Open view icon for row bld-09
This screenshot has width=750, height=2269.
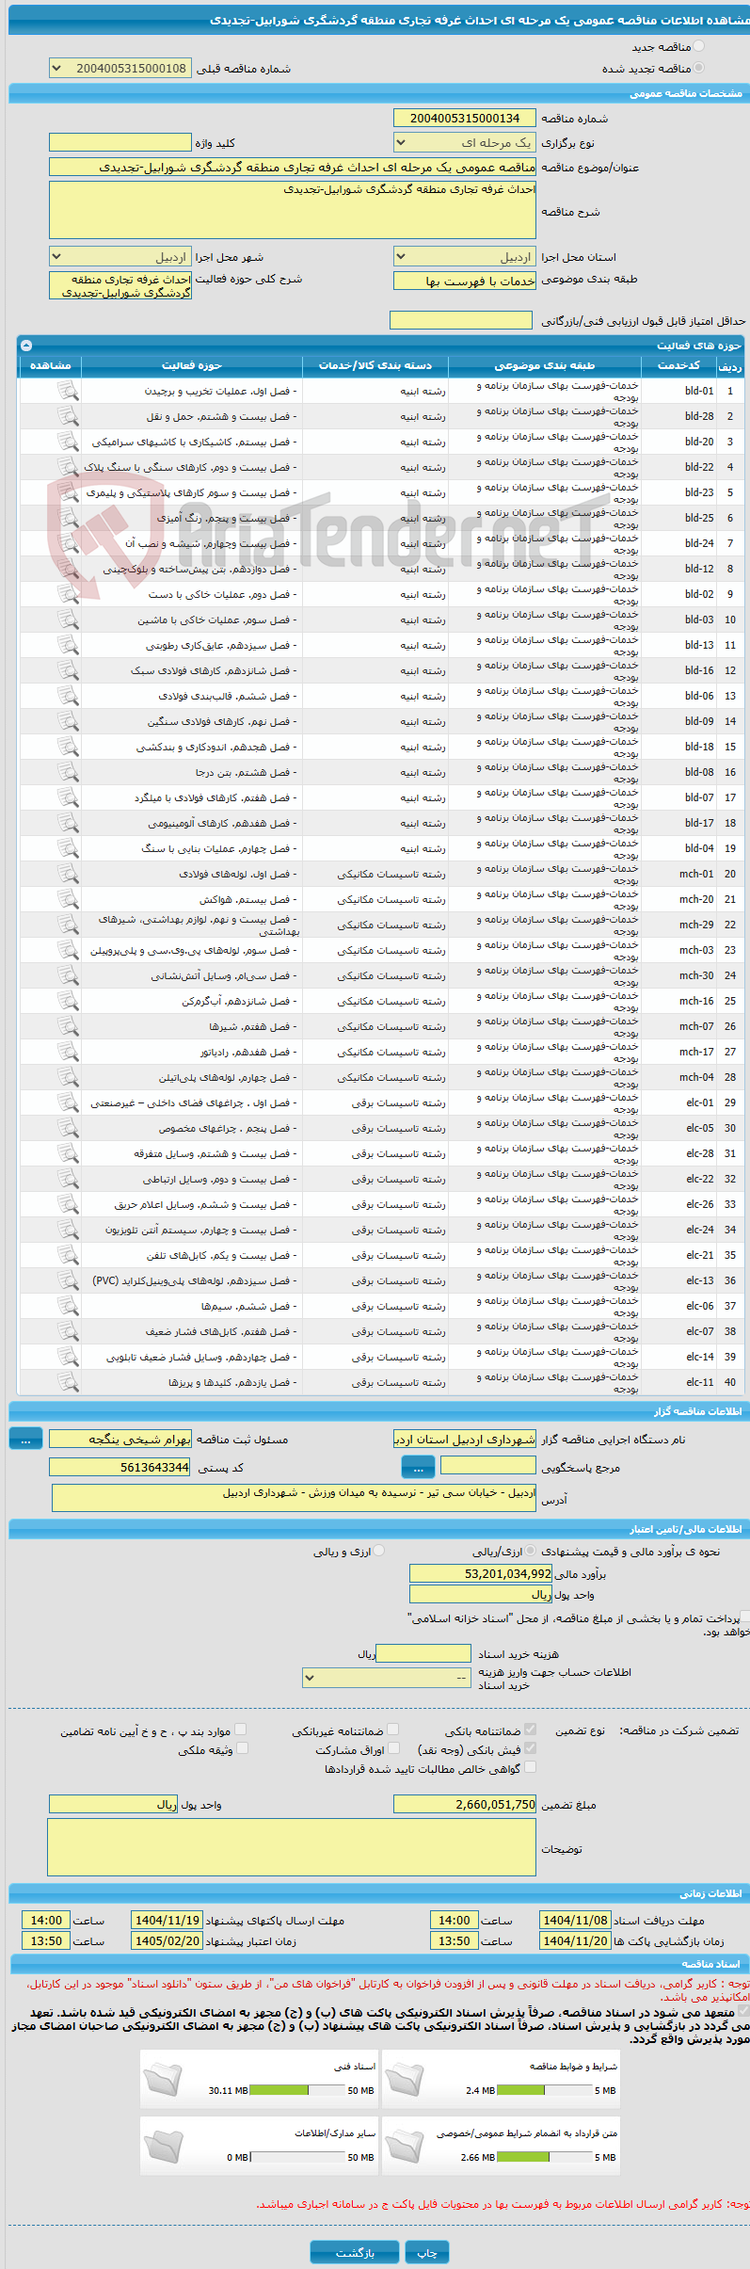pos(68,721)
